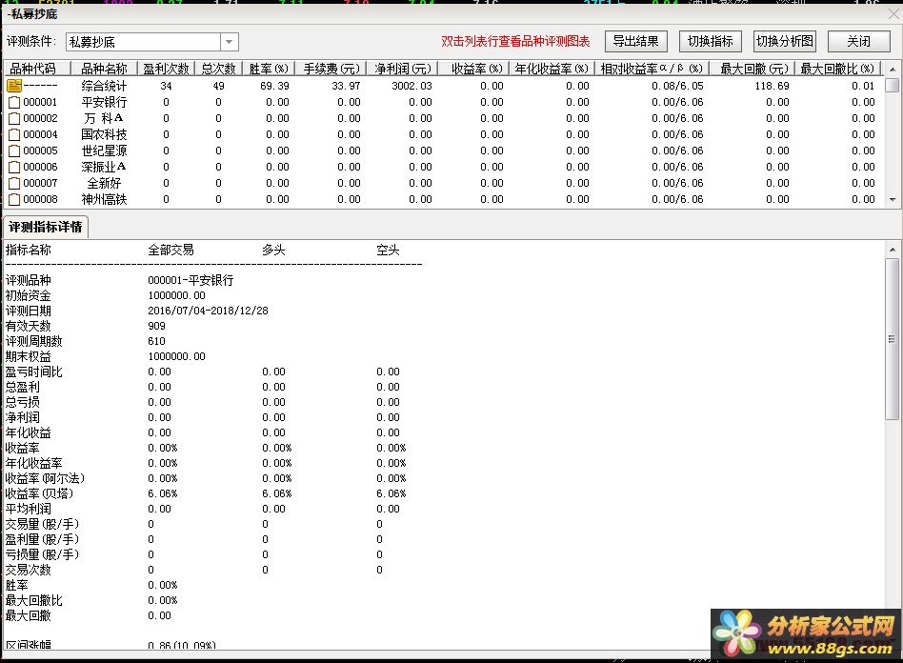Click the 2016/07/04-2018/12/28 date range

pos(208,311)
